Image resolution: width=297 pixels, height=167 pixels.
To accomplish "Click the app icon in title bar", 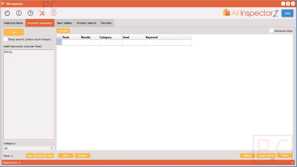I will coord(3,4).
